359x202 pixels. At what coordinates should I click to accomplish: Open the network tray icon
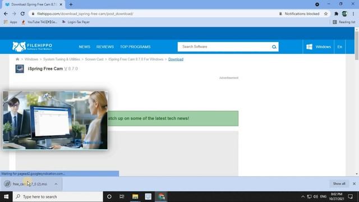point(309,196)
